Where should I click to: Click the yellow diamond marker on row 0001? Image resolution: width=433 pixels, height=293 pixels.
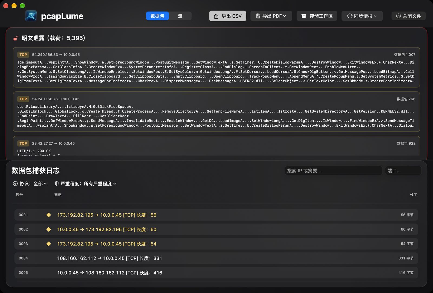tap(49, 215)
